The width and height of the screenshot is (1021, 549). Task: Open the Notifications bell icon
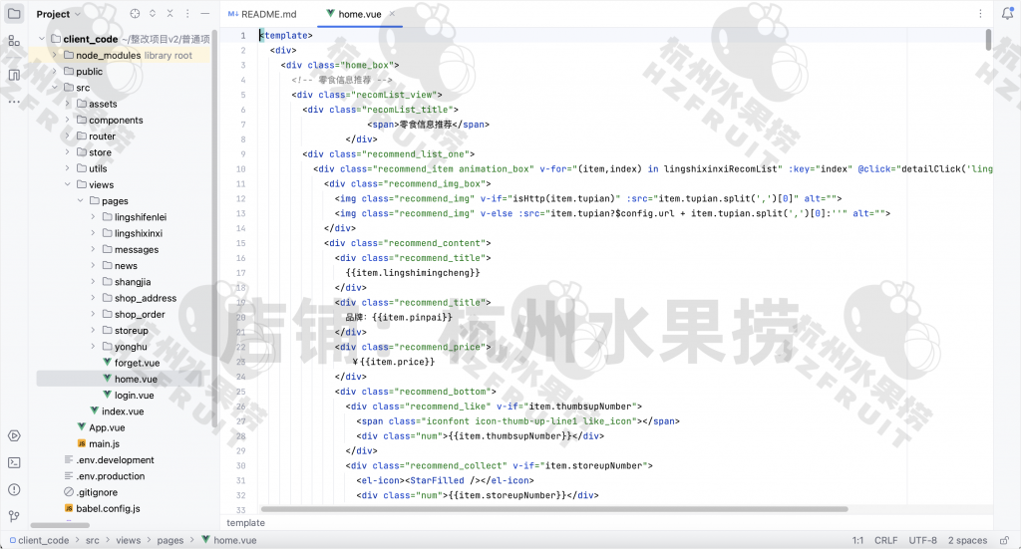(1007, 14)
